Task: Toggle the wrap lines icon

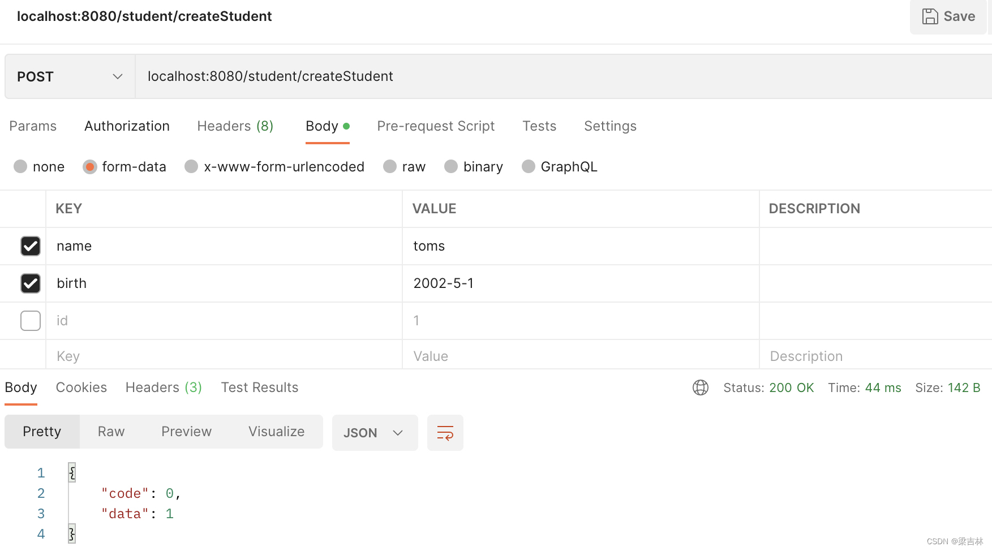Action: [x=445, y=433]
